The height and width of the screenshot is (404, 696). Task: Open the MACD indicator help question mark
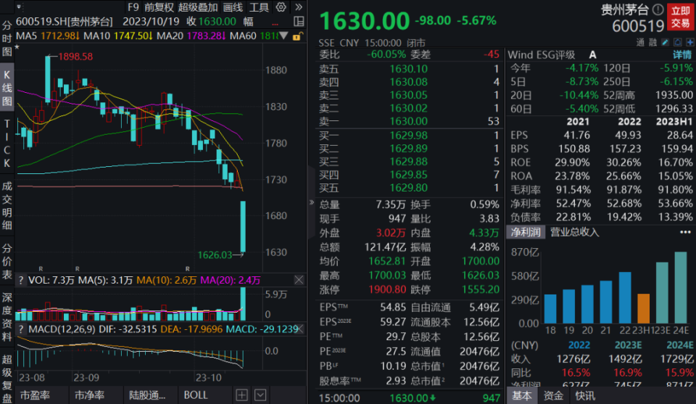[x=21, y=329]
